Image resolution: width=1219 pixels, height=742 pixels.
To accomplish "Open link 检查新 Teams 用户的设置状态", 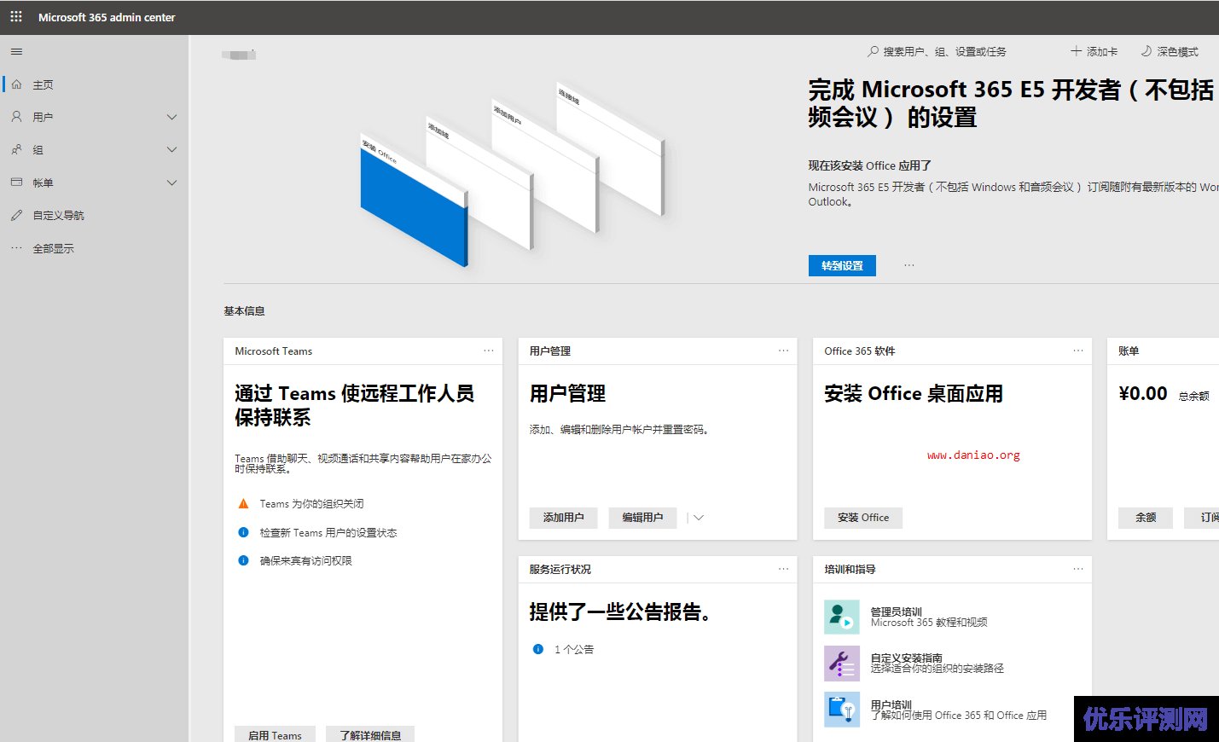I will [328, 532].
